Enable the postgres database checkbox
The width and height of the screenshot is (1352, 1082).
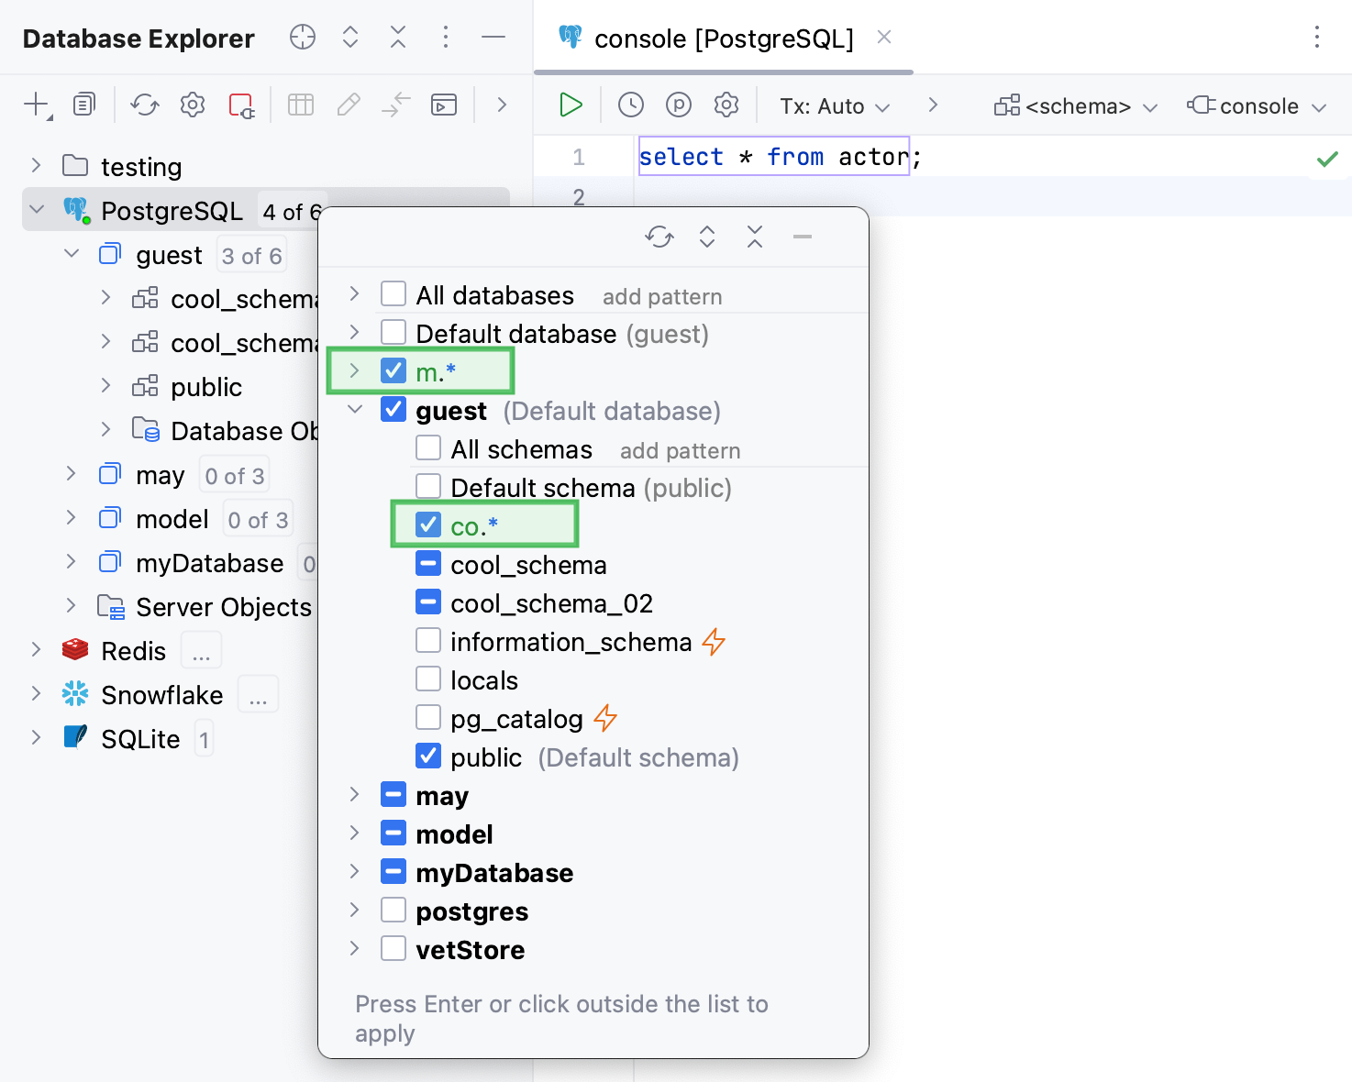[x=393, y=910]
